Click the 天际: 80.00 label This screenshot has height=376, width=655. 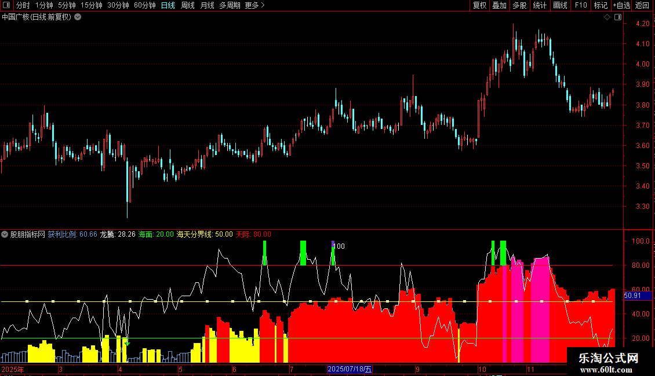click(253, 234)
